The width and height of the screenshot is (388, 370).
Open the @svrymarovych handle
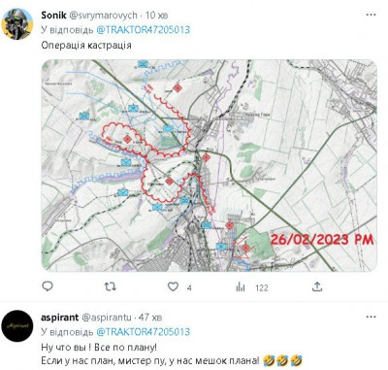coord(103,16)
